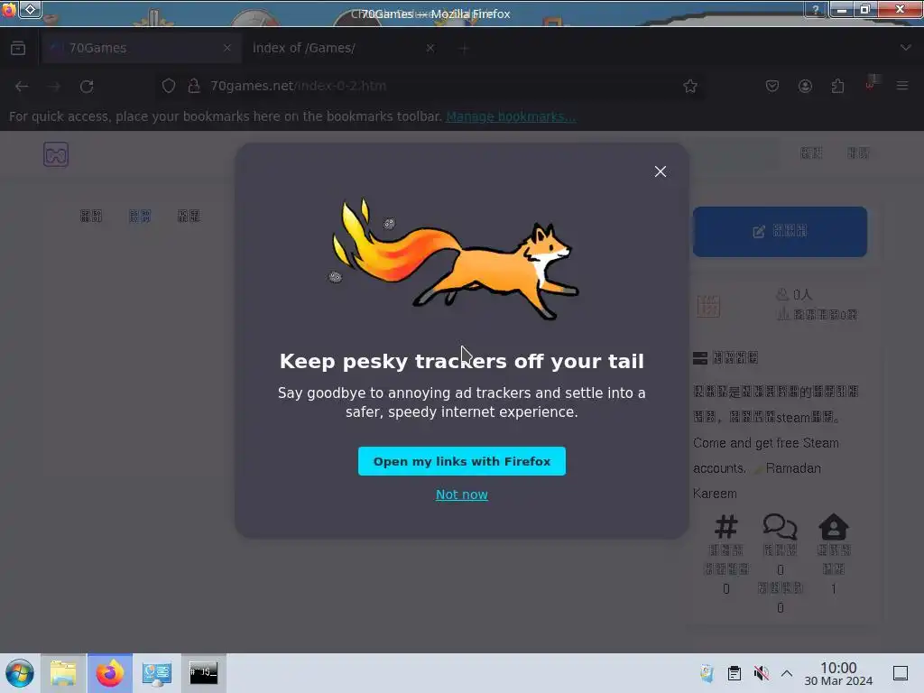Click the title bar help question button
This screenshot has height=693, width=924.
pos(816,9)
